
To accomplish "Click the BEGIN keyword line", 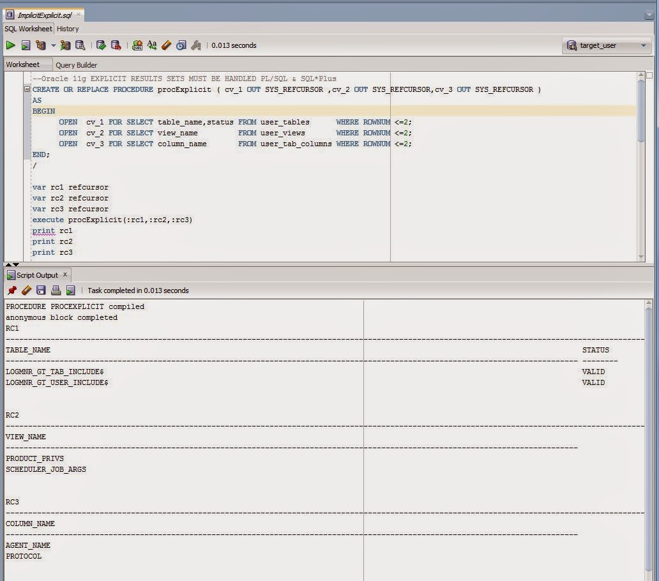I will [x=43, y=111].
